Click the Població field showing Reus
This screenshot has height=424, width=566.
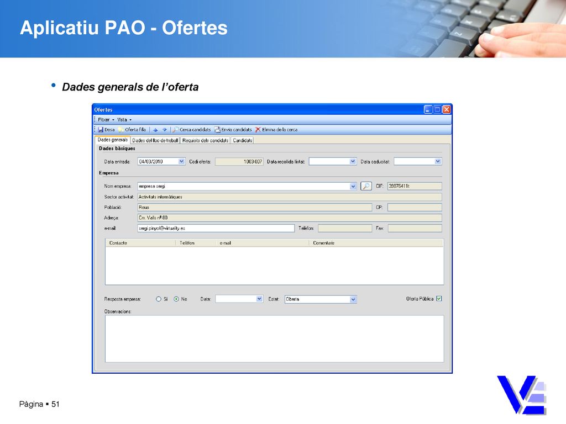pyautogui.click(x=254, y=208)
